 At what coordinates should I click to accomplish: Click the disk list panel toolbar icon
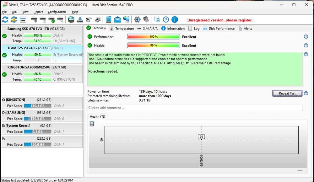tap(23, 19)
